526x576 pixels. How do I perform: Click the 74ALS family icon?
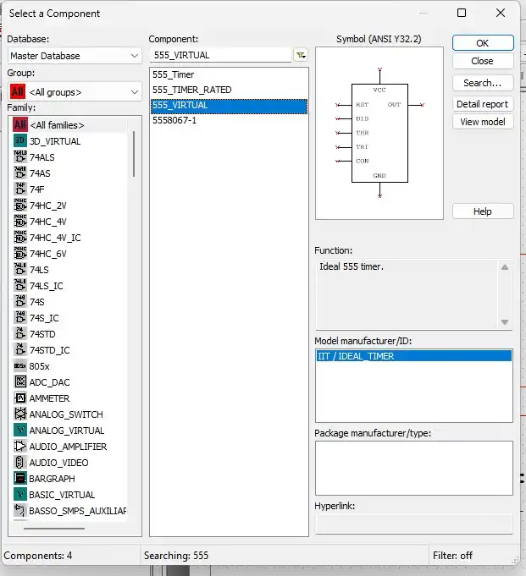coord(20,156)
